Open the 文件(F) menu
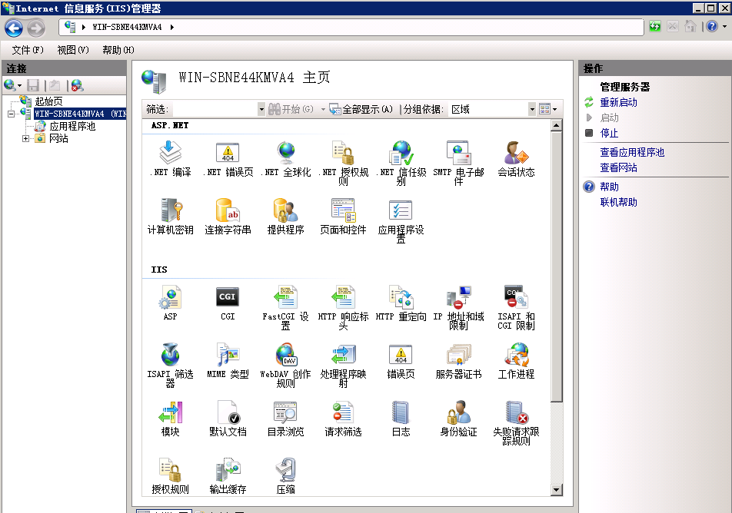 [x=28, y=50]
